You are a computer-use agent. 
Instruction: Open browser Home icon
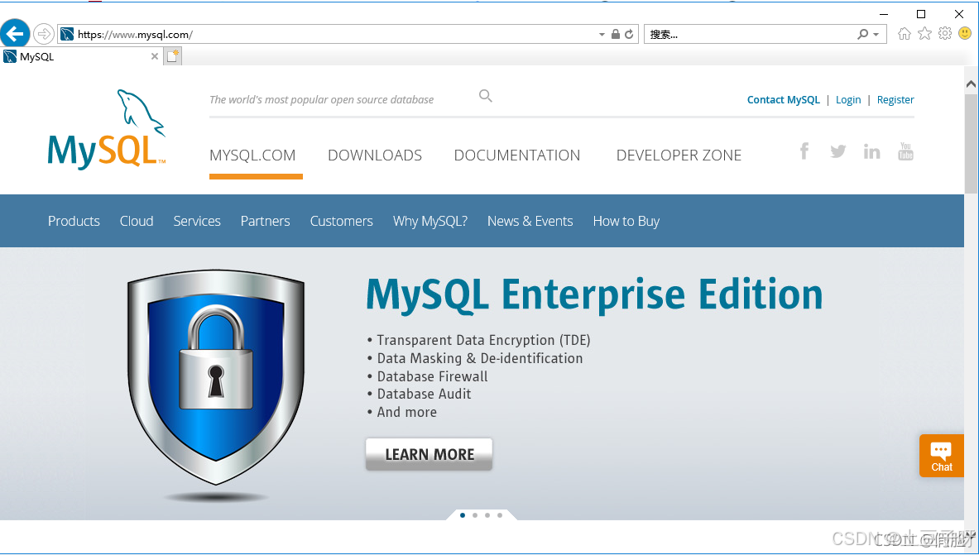click(904, 34)
